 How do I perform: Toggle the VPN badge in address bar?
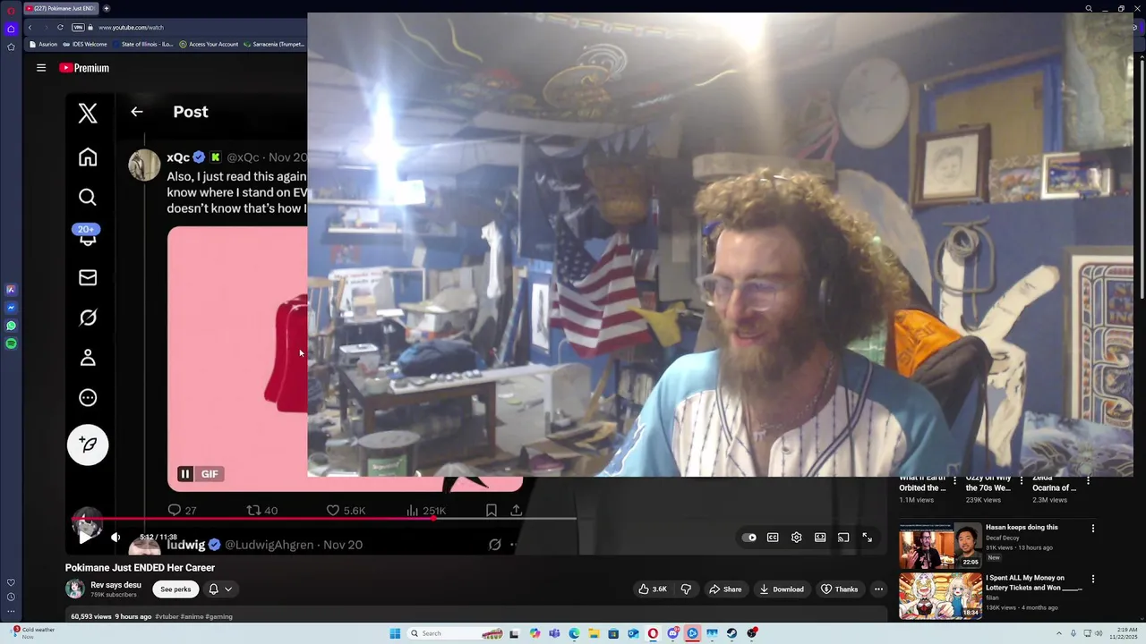(78, 28)
